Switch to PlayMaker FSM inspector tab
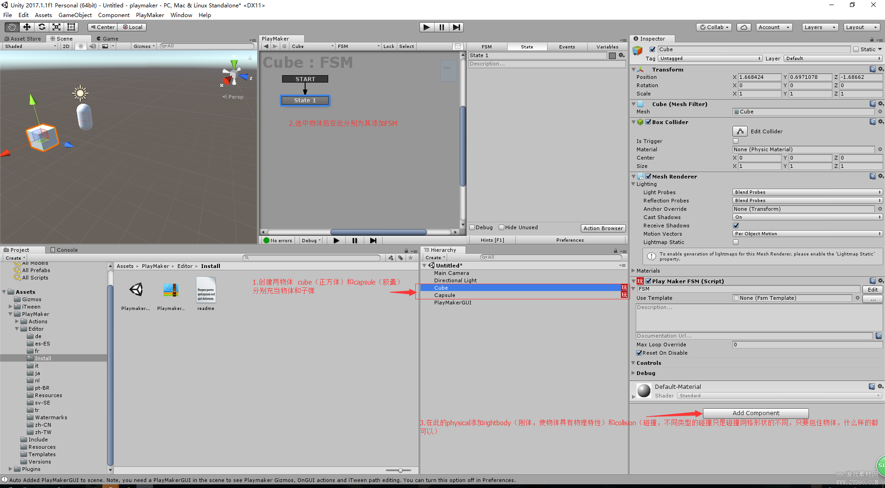The height and width of the screenshot is (488, 885). tap(487, 47)
